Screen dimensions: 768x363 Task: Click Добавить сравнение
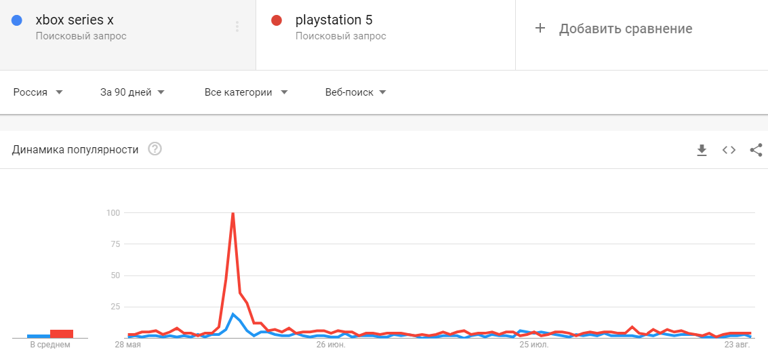(x=625, y=28)
